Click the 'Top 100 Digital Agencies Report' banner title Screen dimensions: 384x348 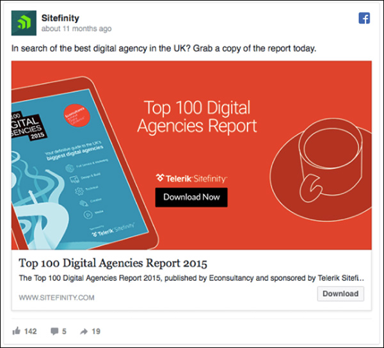pos(197,116)
